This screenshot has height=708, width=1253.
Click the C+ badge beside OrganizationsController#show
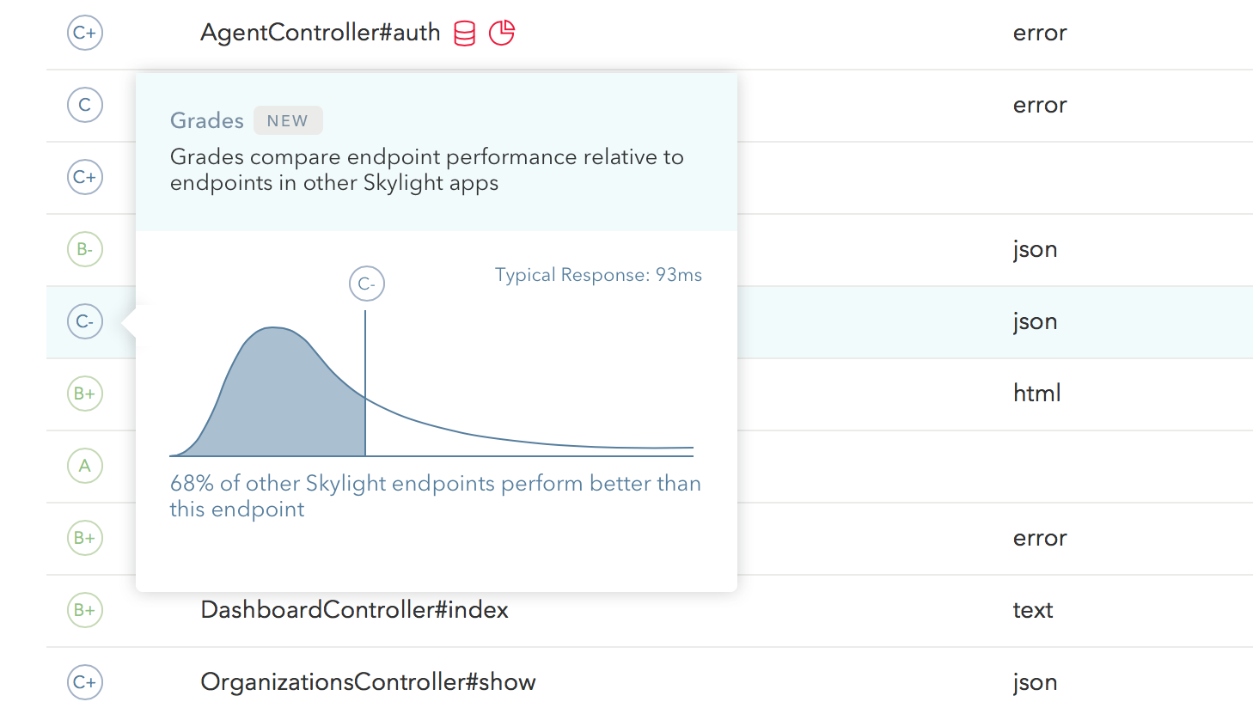point(85,682)
